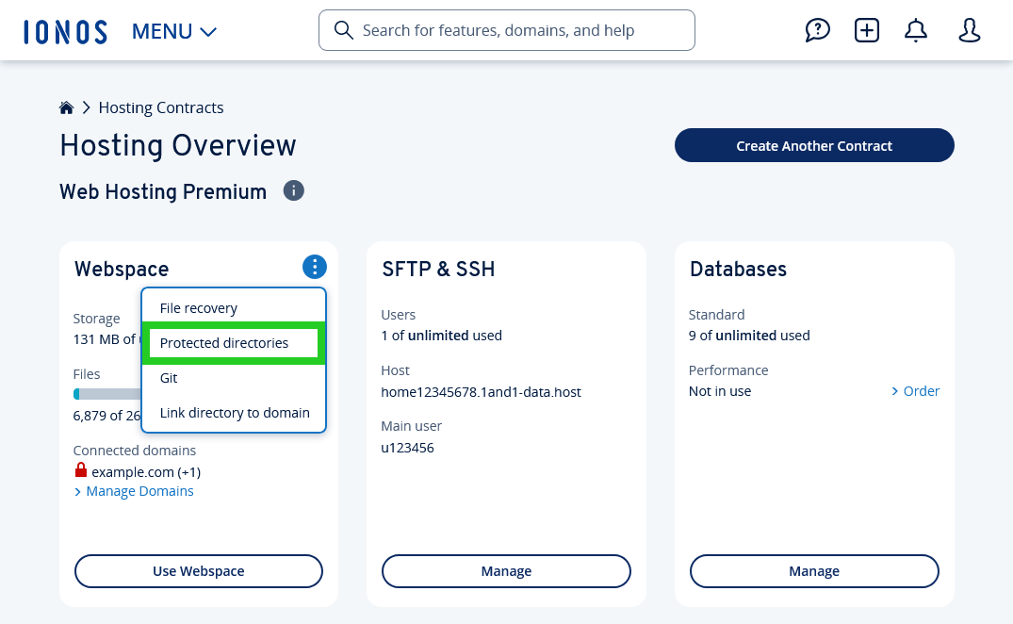Click the search magnifier icon

343,30
